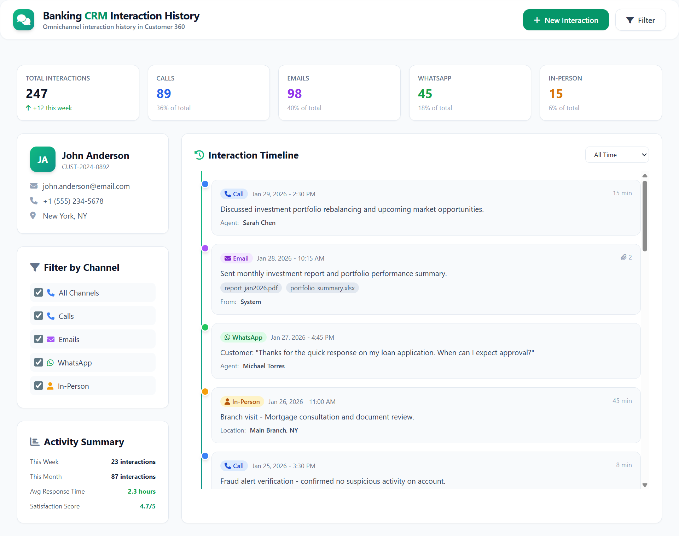This screenshot has width=679, height=536.
Task: Uncheck the Calls channel filter
Action: coord(39,315)
